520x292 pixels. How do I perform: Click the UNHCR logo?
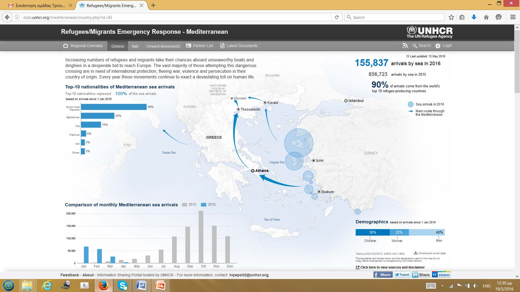click(430, 32)
